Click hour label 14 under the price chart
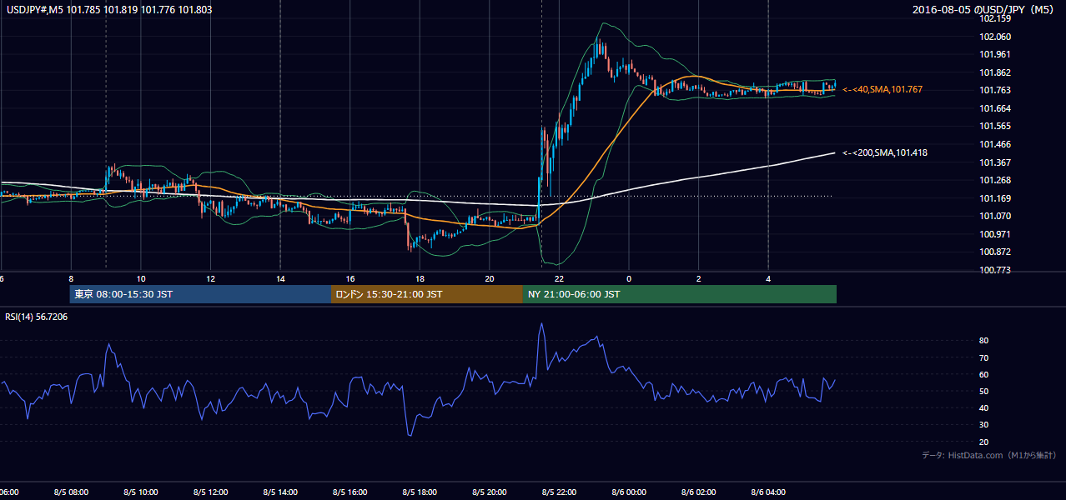 280,278
